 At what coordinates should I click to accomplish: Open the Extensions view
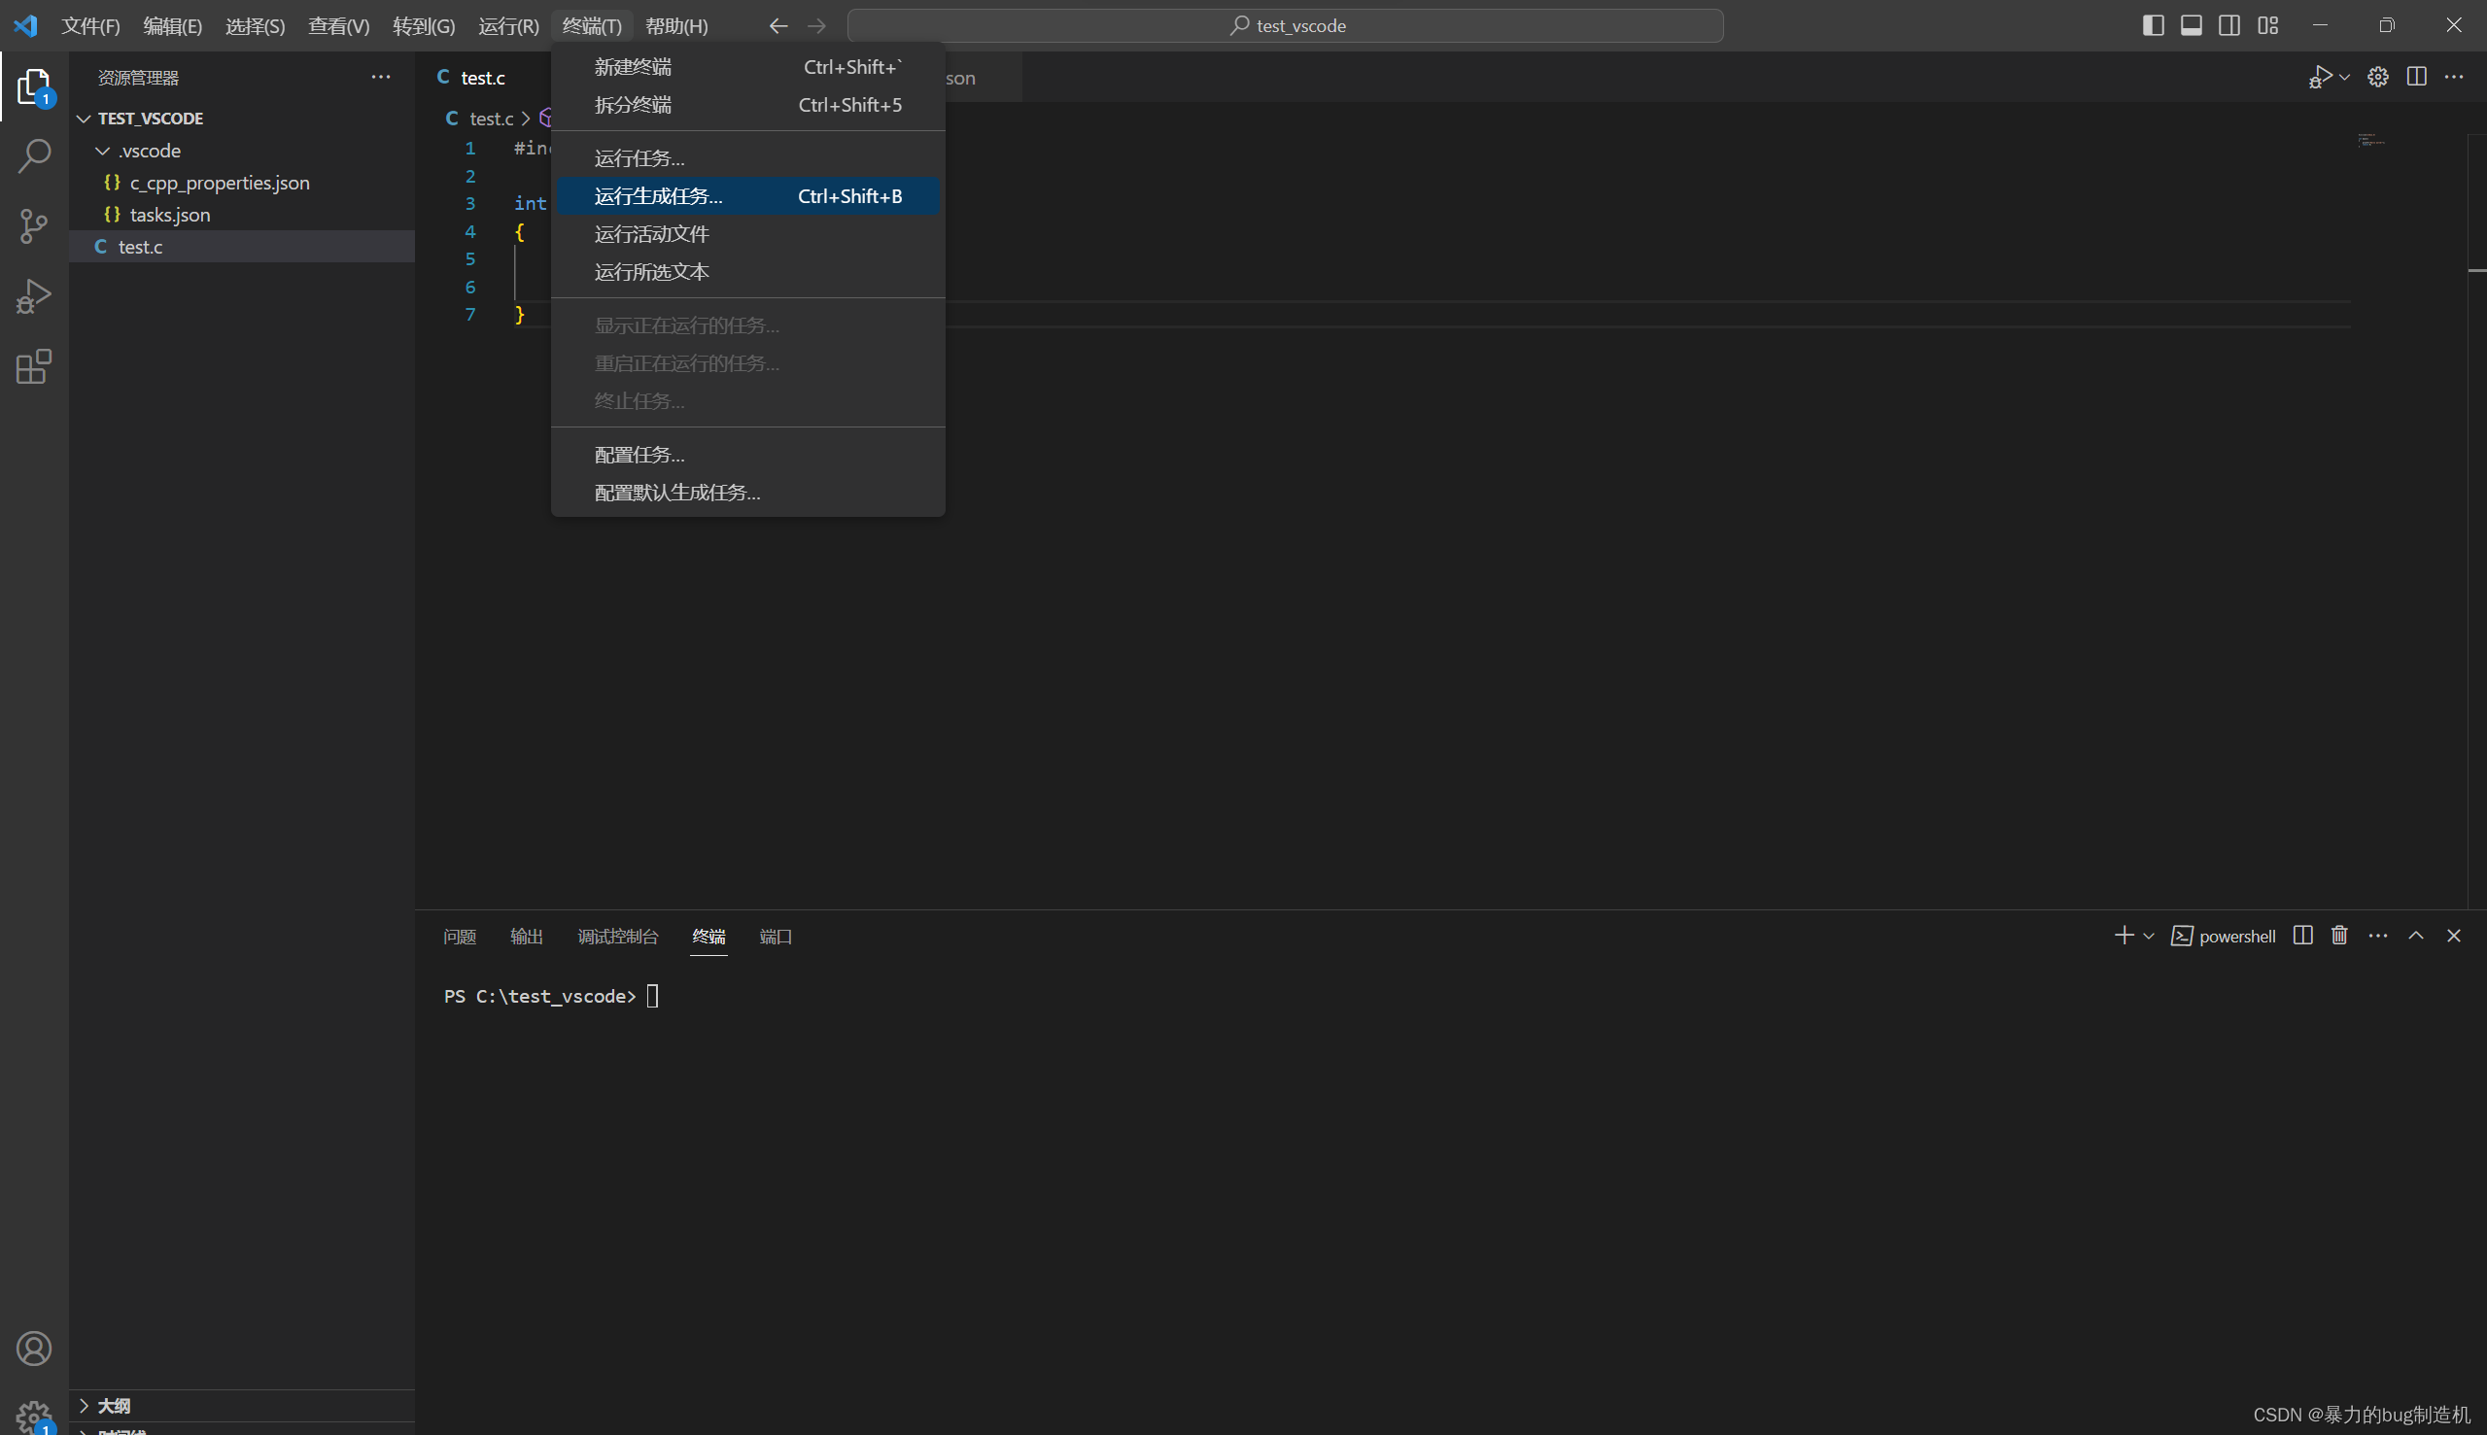[x=33, y=366]
